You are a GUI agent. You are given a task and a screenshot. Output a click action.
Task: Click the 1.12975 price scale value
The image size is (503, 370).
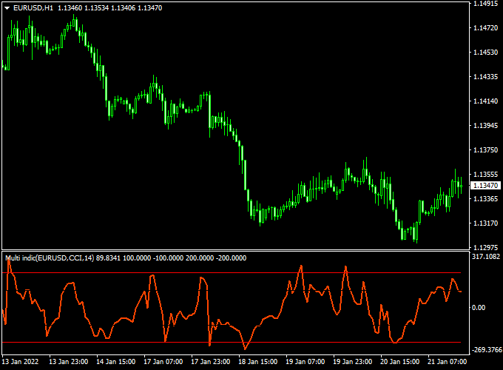[486, 247]
